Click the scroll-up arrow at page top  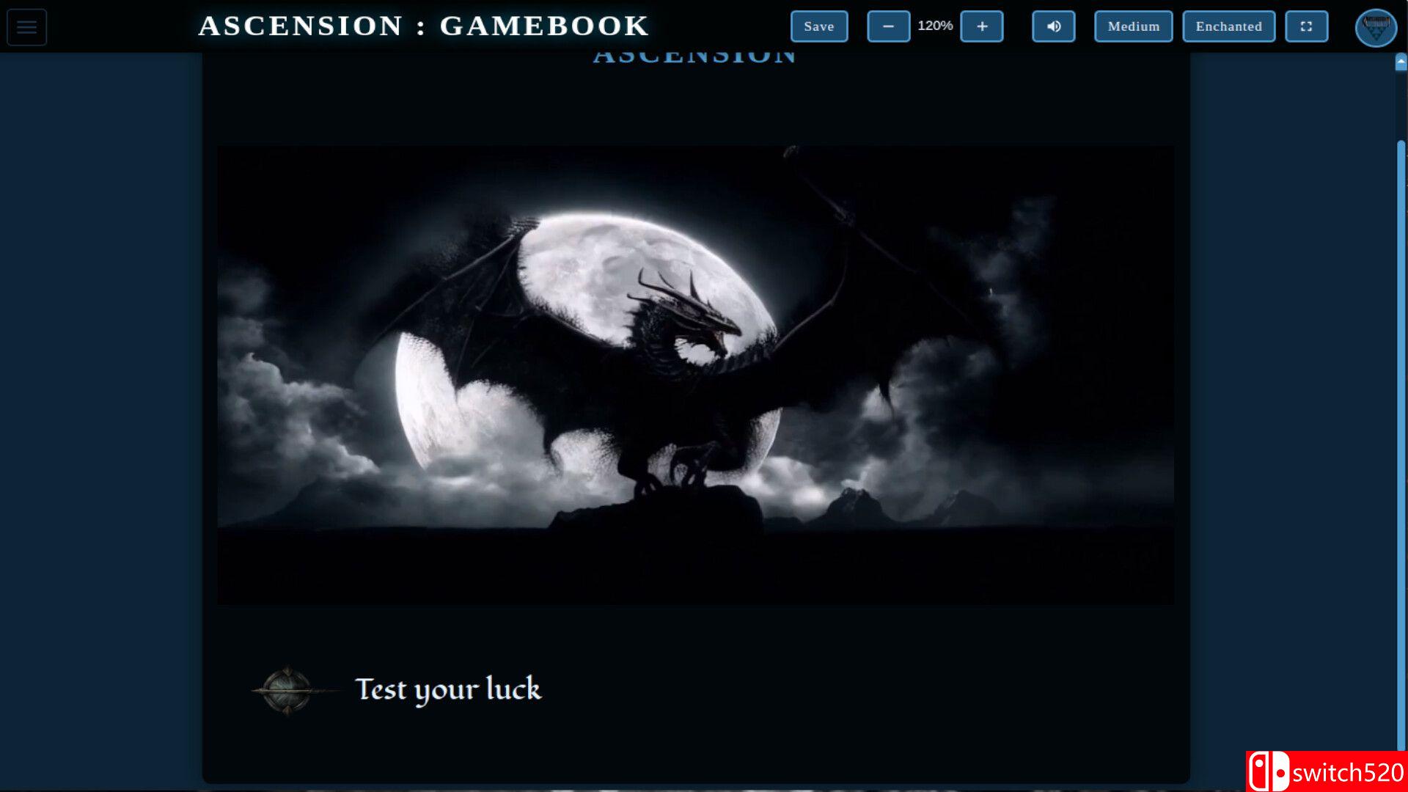(1401, 62)
